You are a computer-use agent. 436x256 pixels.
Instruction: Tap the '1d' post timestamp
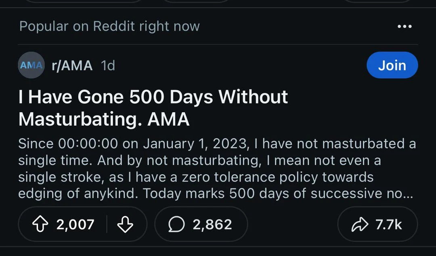click(108, 65)
